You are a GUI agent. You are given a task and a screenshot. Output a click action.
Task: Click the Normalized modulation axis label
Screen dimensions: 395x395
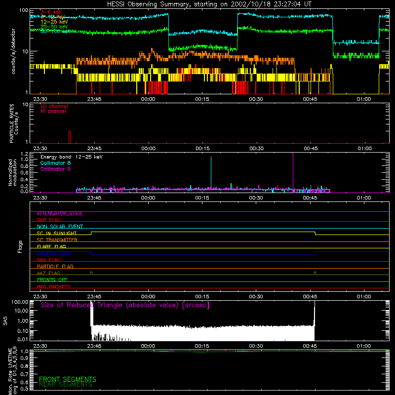coord(12,172)
